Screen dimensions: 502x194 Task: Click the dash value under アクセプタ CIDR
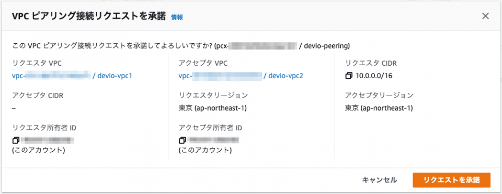tap(14, 108)
